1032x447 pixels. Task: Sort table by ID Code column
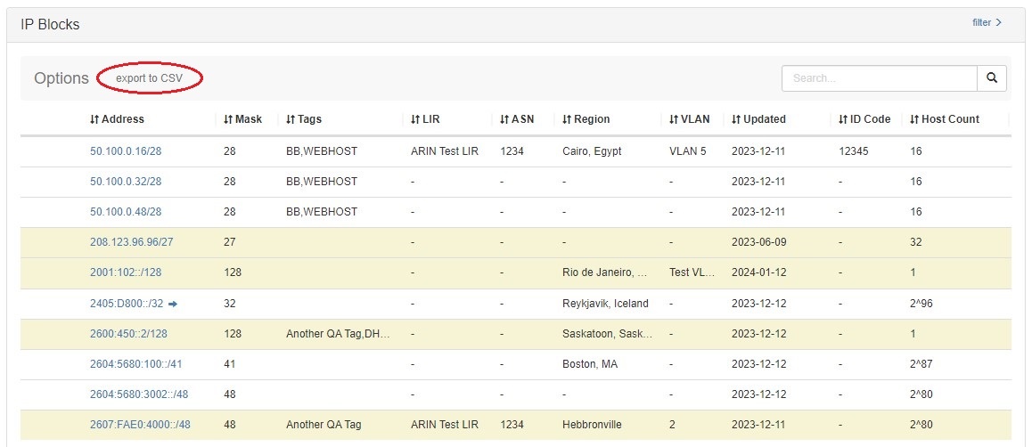864,119
